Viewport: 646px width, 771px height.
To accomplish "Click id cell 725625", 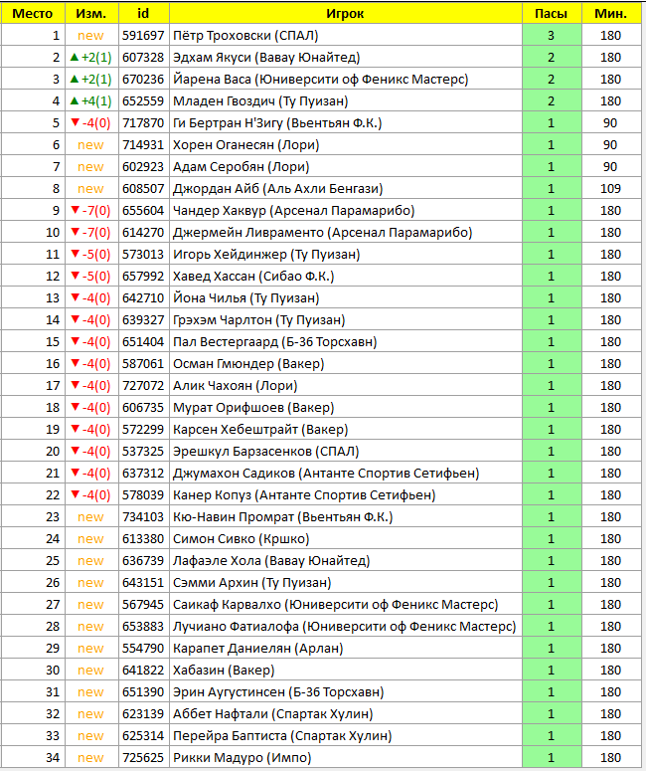I will [143, 758].
